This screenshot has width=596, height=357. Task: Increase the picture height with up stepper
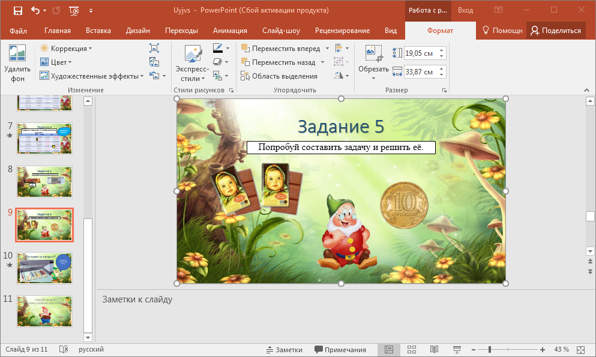441,50
